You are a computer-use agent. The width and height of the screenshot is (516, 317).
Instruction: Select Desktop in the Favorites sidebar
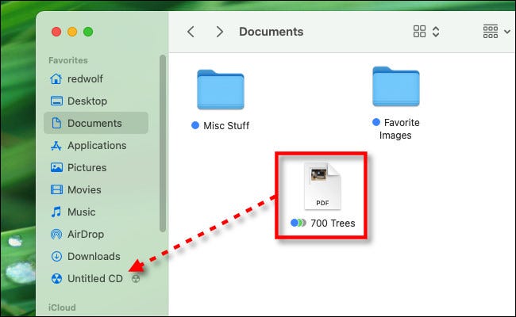click(x=87, y=101)
